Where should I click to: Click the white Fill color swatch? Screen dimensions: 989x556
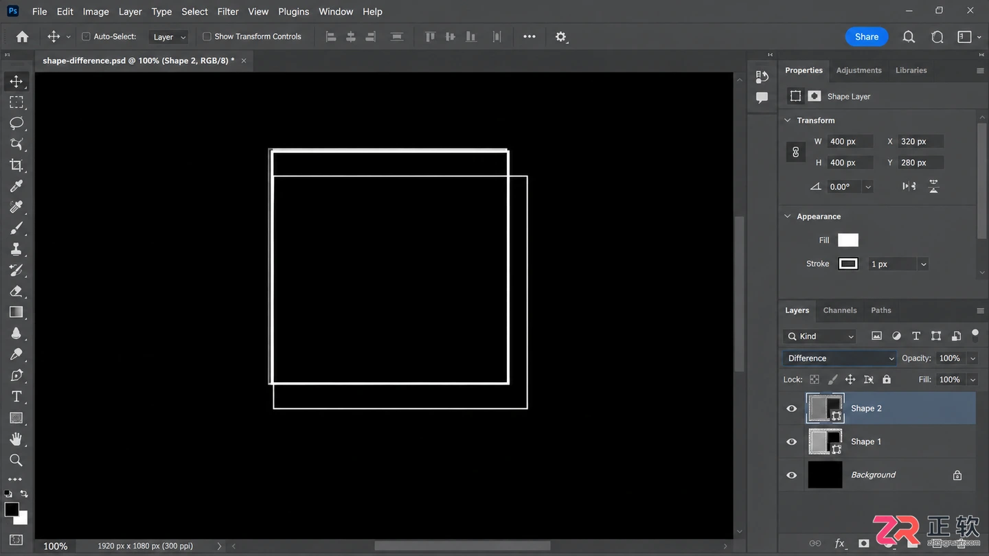click(x=848, y=240)
